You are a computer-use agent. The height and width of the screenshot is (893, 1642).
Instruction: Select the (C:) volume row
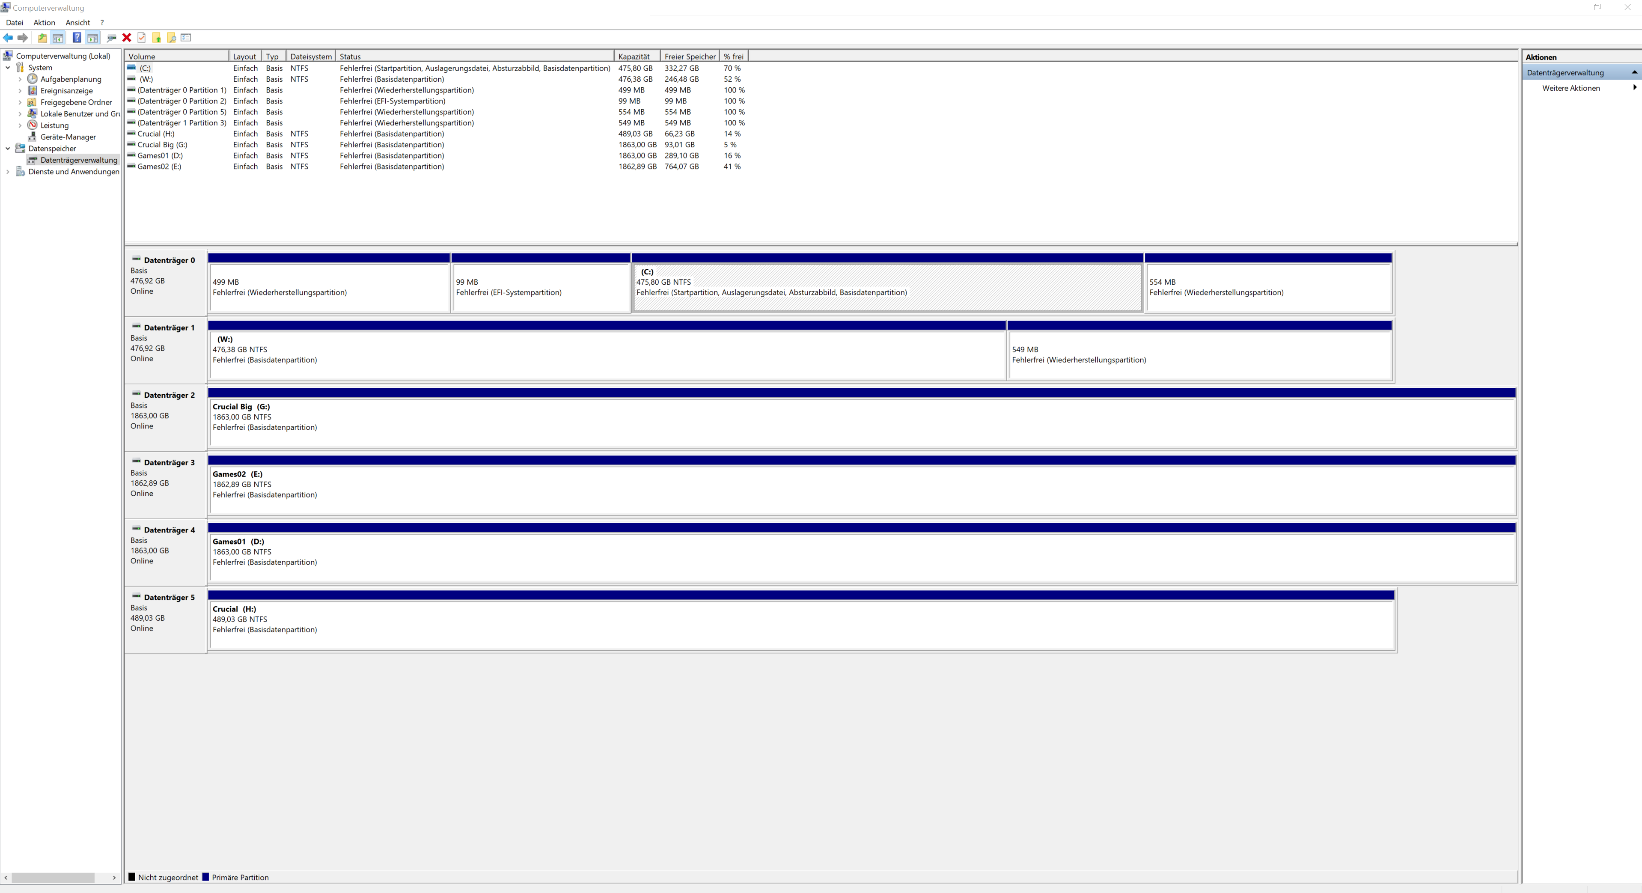point(437,68)
